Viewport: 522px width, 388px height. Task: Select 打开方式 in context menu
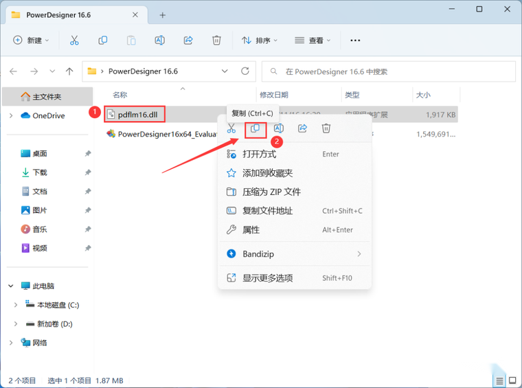coord(295,154)
